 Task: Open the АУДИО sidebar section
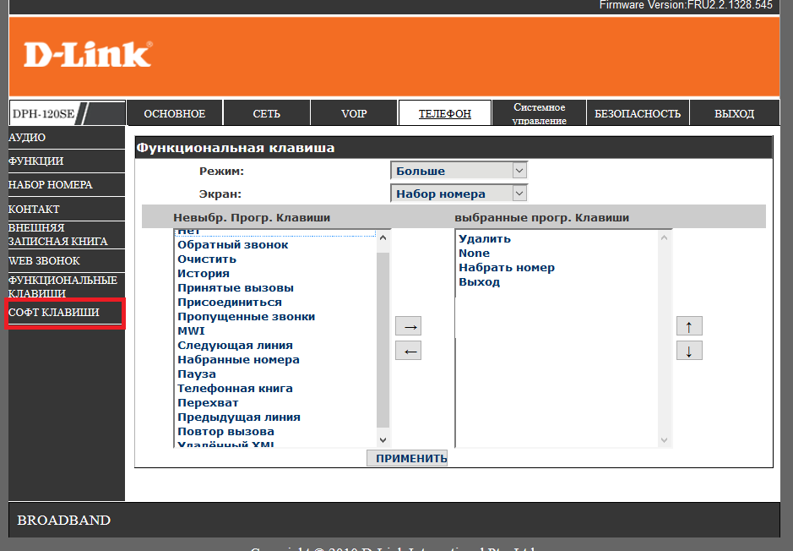point(27,138)
